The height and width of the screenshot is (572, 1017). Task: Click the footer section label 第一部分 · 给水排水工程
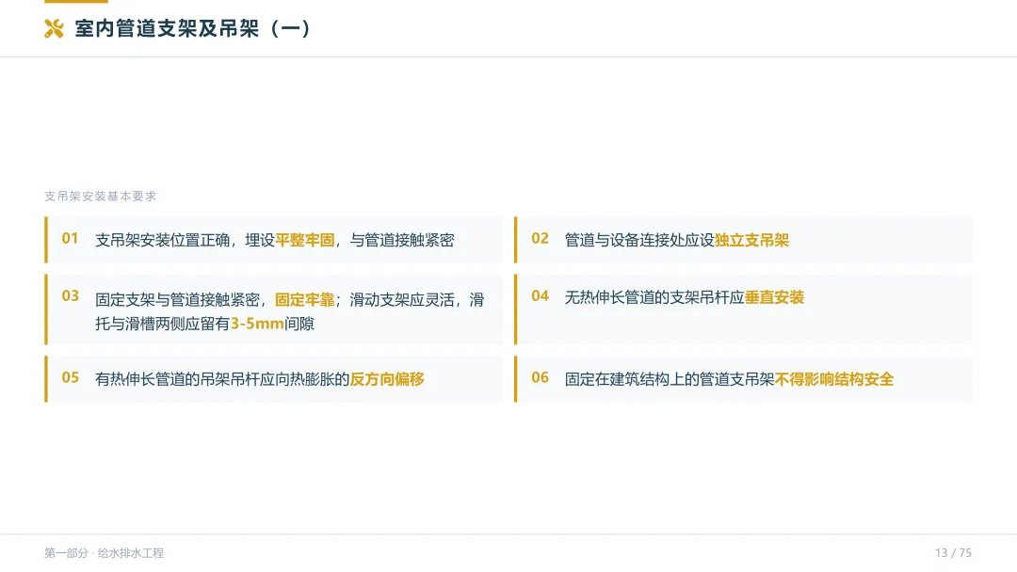click(x=104, y=553)
